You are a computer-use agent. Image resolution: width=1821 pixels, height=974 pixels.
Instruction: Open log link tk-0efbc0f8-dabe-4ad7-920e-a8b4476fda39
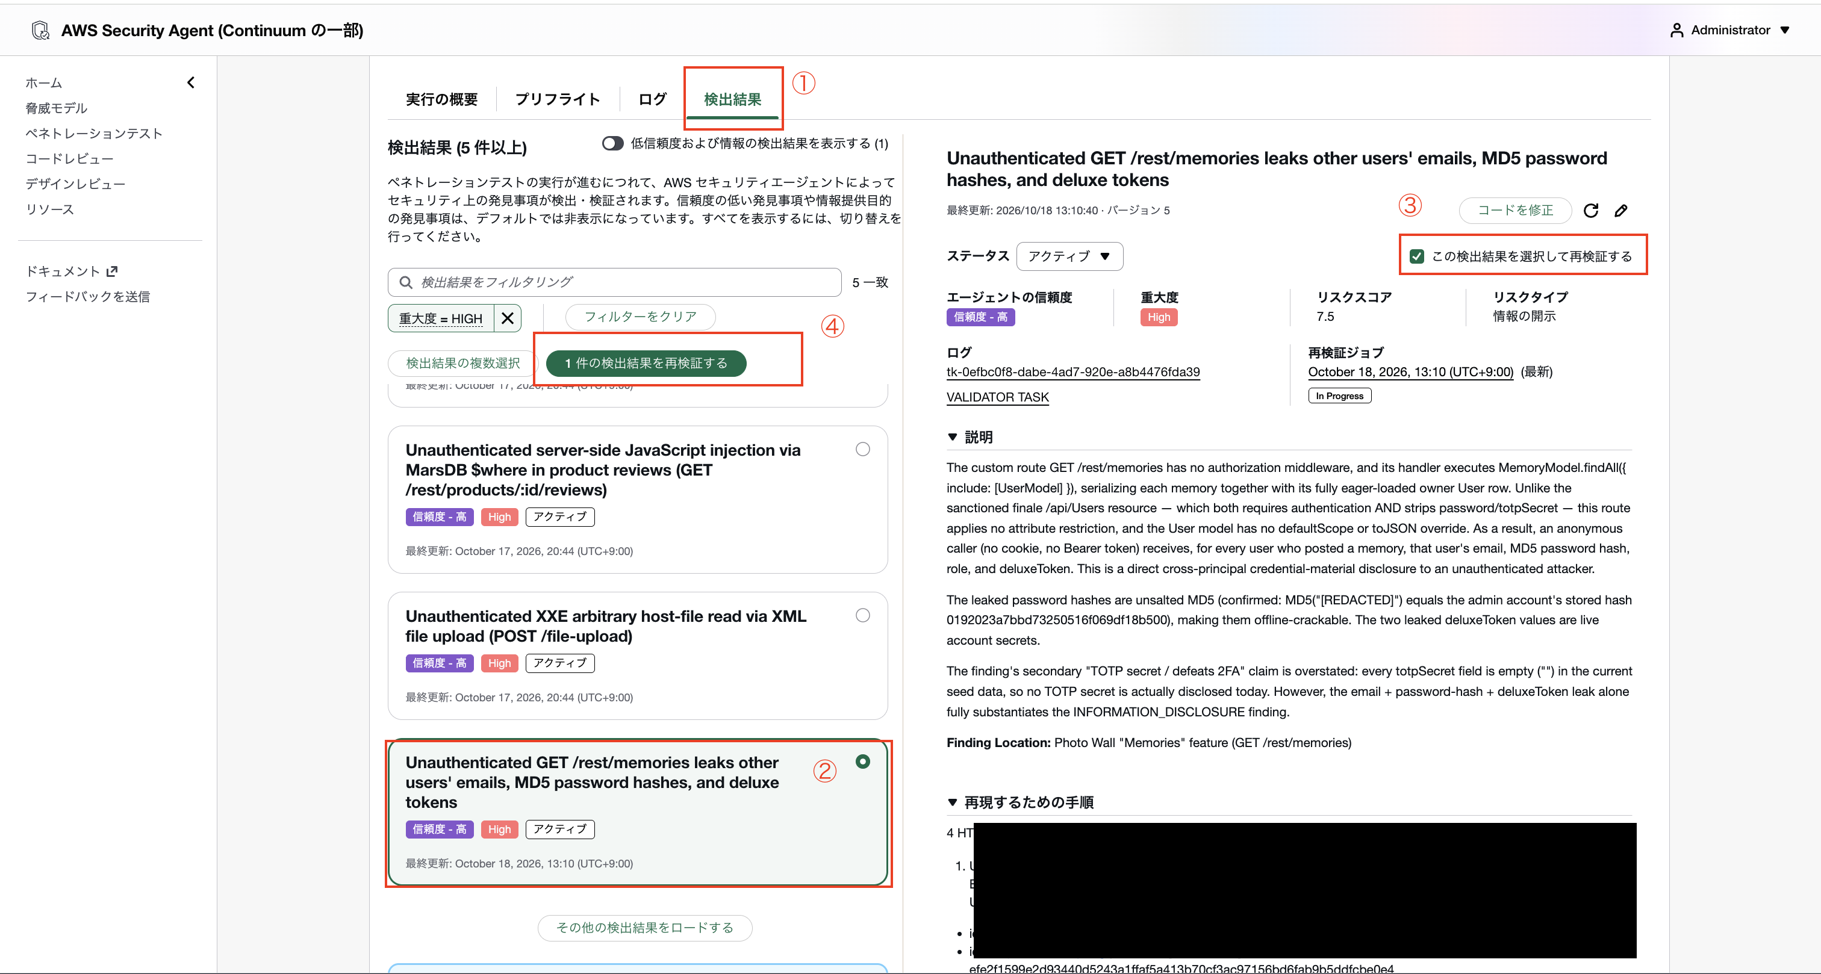[1073, 372]
